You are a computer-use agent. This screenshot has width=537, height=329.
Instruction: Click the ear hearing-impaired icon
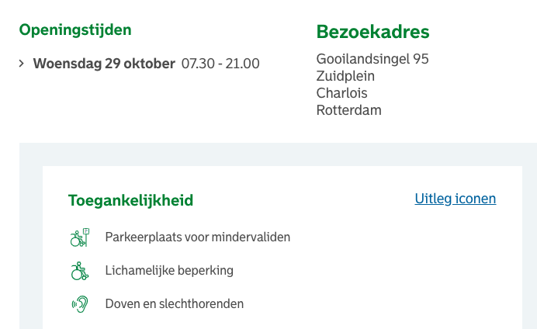pyautogui.click(x=80, y=304)
